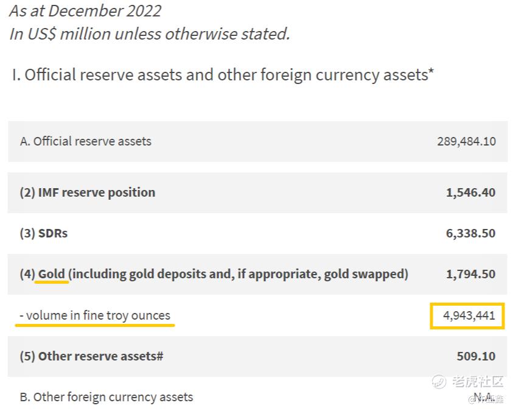Click the 老虎社区 watermark text
The width and height of the screenshot is (513, 411).
coord(477,382)
